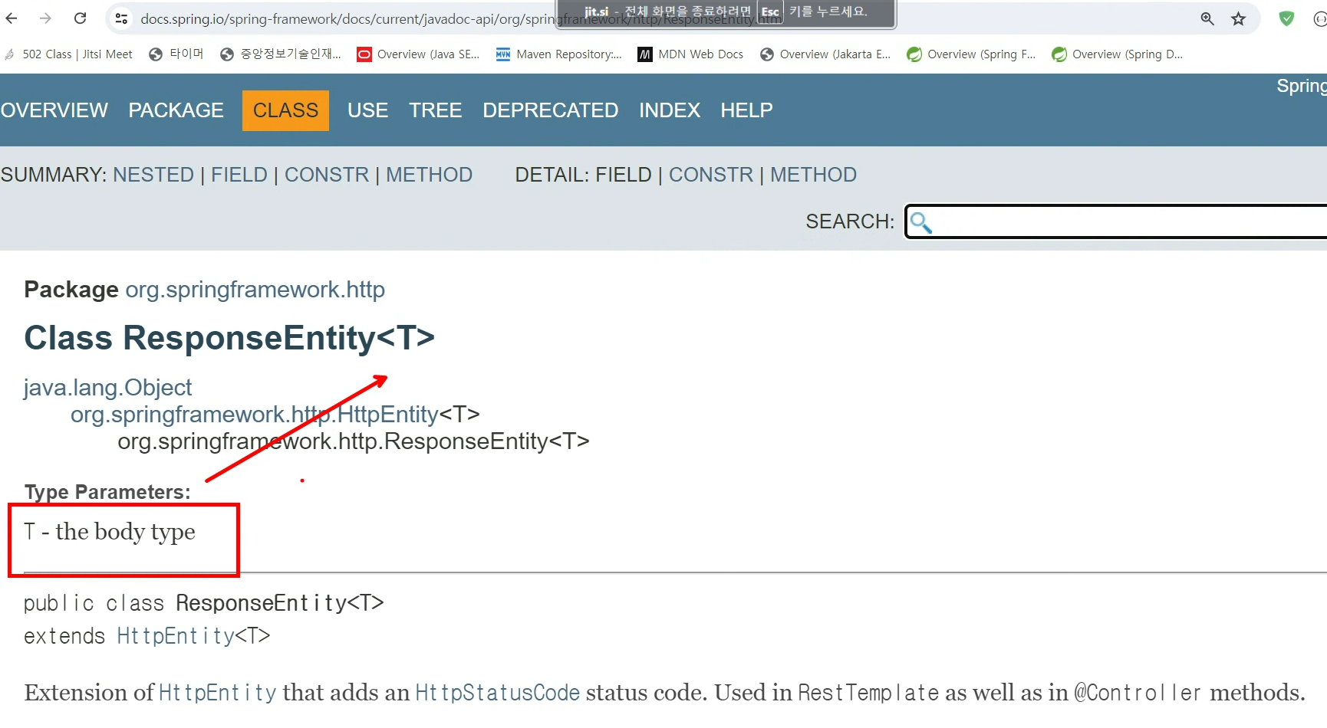Open PACKAGE in Javadoc navigation
Screen dimensions: 1327x728
(x=176, y=110)
